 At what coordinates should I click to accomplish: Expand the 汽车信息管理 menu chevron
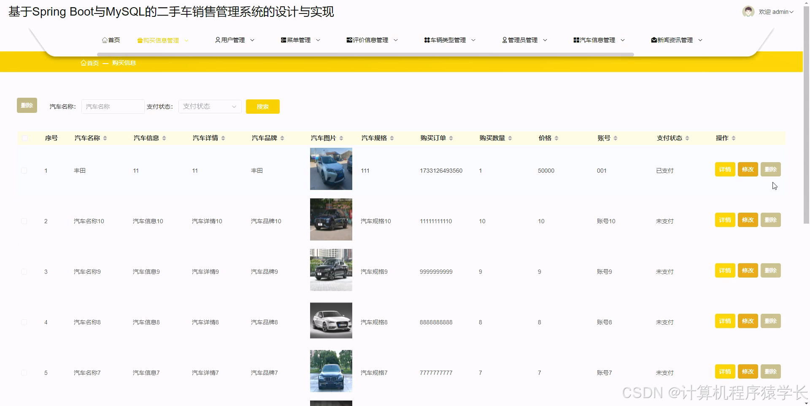click(623, 40)
